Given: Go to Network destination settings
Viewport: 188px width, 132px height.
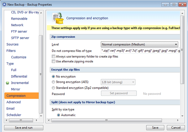Looking at the screenshot, I should pyautogui.click(x=17, y=25).
